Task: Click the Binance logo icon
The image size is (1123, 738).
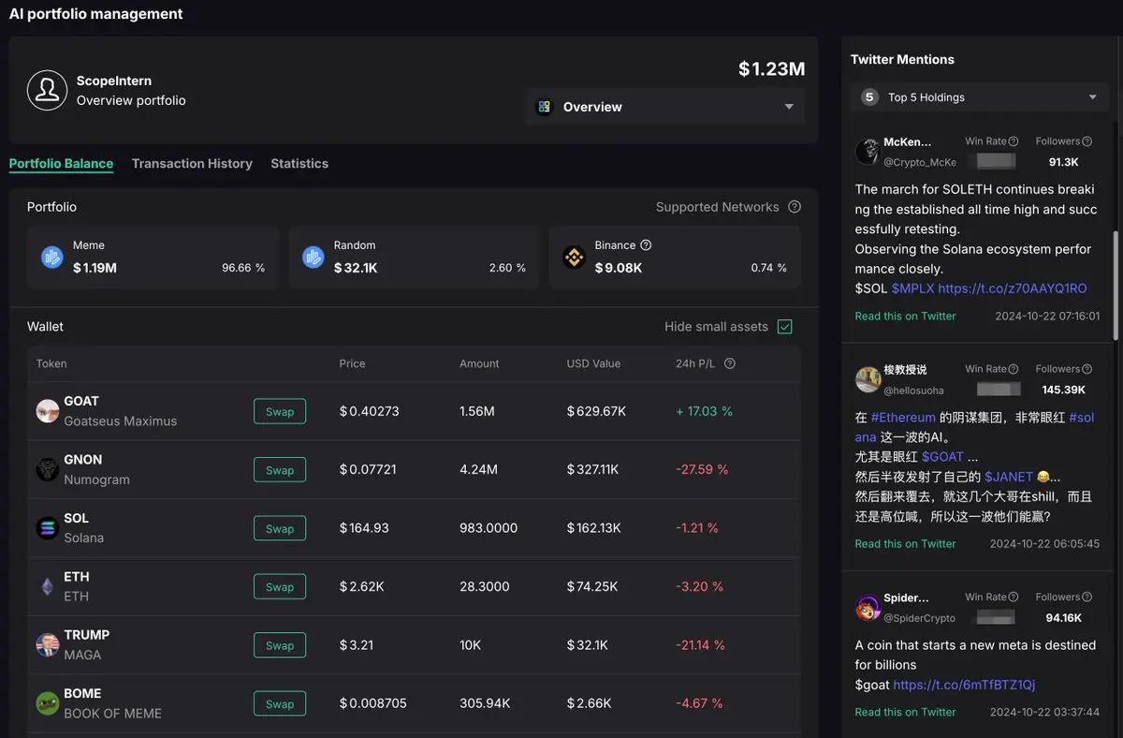Action: [x=574, y=257]
